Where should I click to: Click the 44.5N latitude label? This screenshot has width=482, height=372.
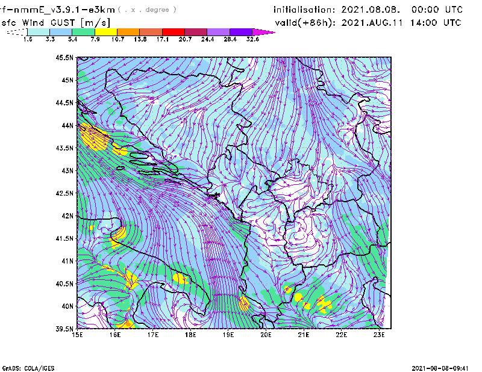pos(64,102)
